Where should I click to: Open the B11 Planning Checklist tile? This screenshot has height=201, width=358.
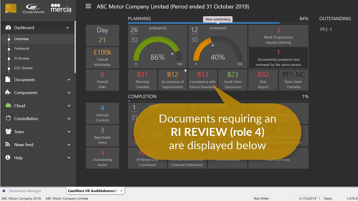(x=142, y=80)
